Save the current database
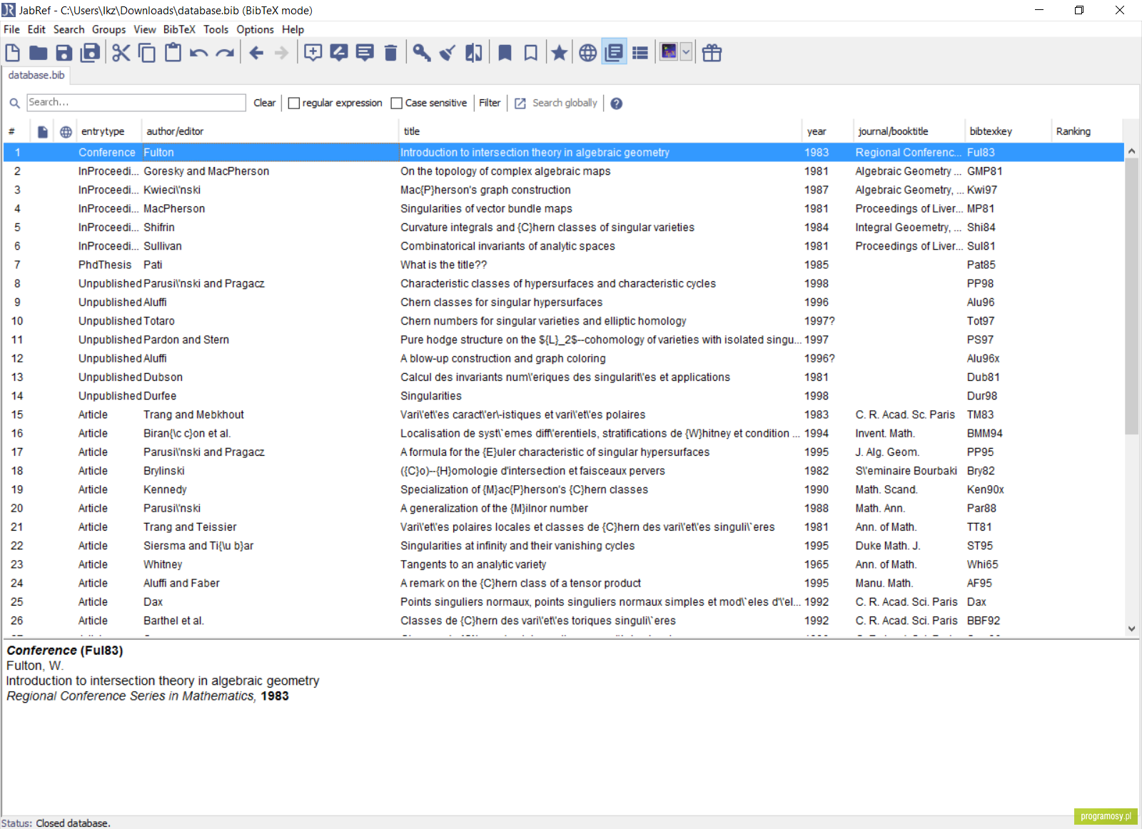Image resolution: width=1142 pixels, height=829 pixels. [x=64, y=53]
